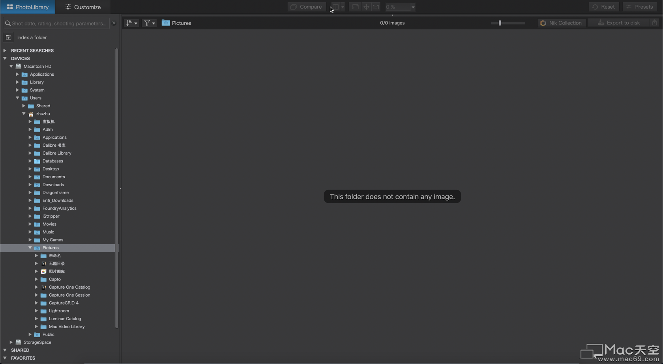The height and width of the screenshot is (364, 663).
Task: Click the Index a folder icon
Action: 8,37
